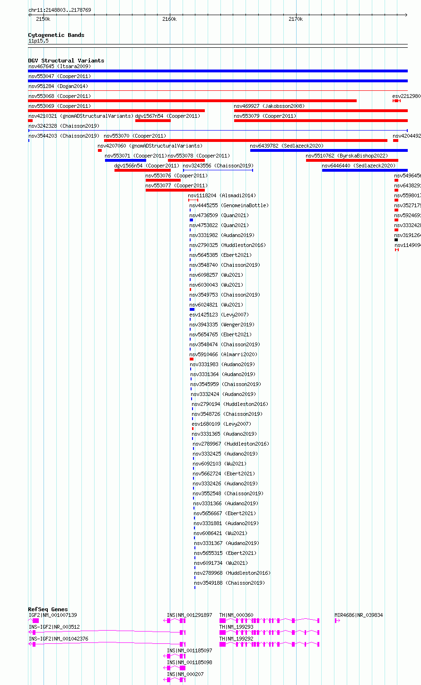Select transcript TH|NM_199292 label
The height and width of the screenshot is (685, 421).
pyautogui.click(x=237, y=639)
